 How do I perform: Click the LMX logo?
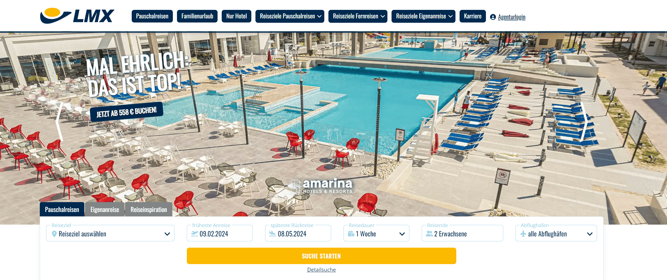(77, 16)
